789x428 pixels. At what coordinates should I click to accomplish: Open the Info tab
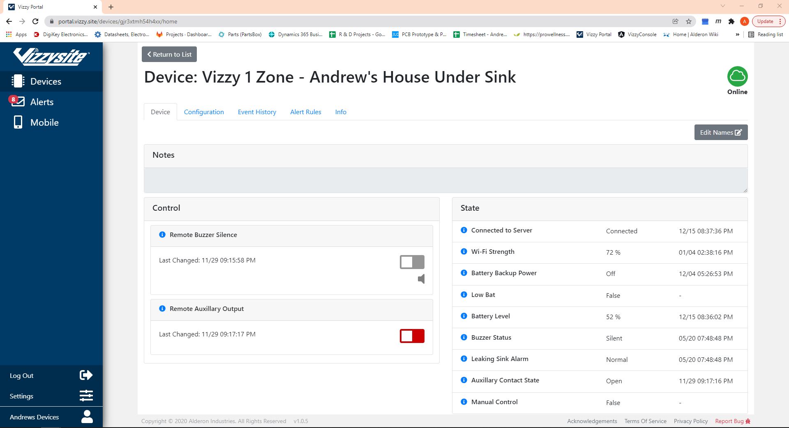tap(341, 112)
